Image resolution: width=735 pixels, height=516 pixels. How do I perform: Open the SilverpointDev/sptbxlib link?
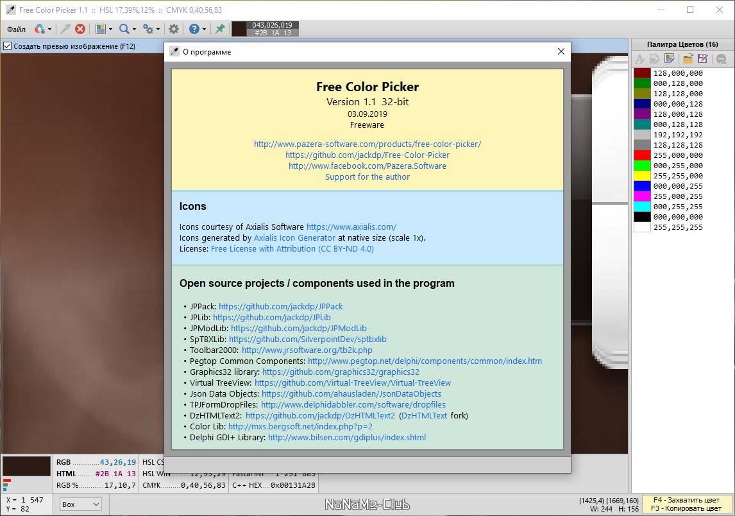pos(308,339)
